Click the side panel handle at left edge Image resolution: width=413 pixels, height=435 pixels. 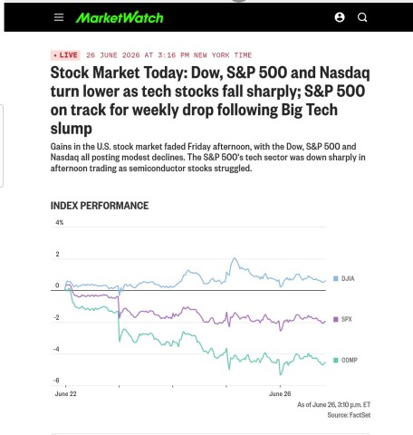coord(2,146)
